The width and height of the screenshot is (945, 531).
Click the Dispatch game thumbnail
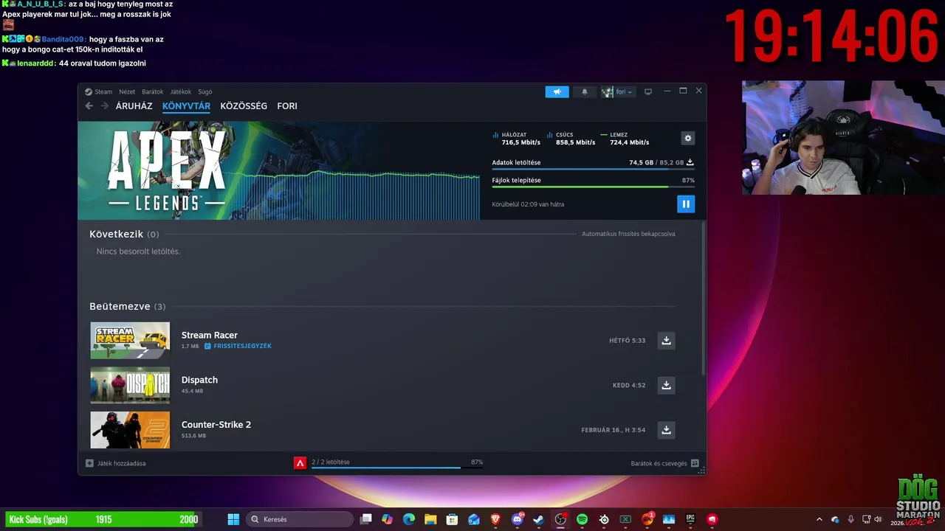[x=130, y=385]
